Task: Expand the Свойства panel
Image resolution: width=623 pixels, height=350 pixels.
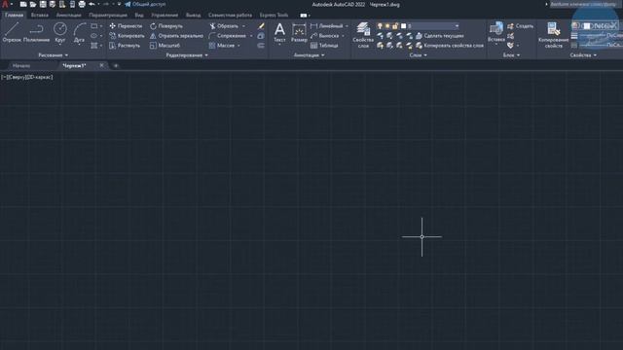Action: click(583, 55)
